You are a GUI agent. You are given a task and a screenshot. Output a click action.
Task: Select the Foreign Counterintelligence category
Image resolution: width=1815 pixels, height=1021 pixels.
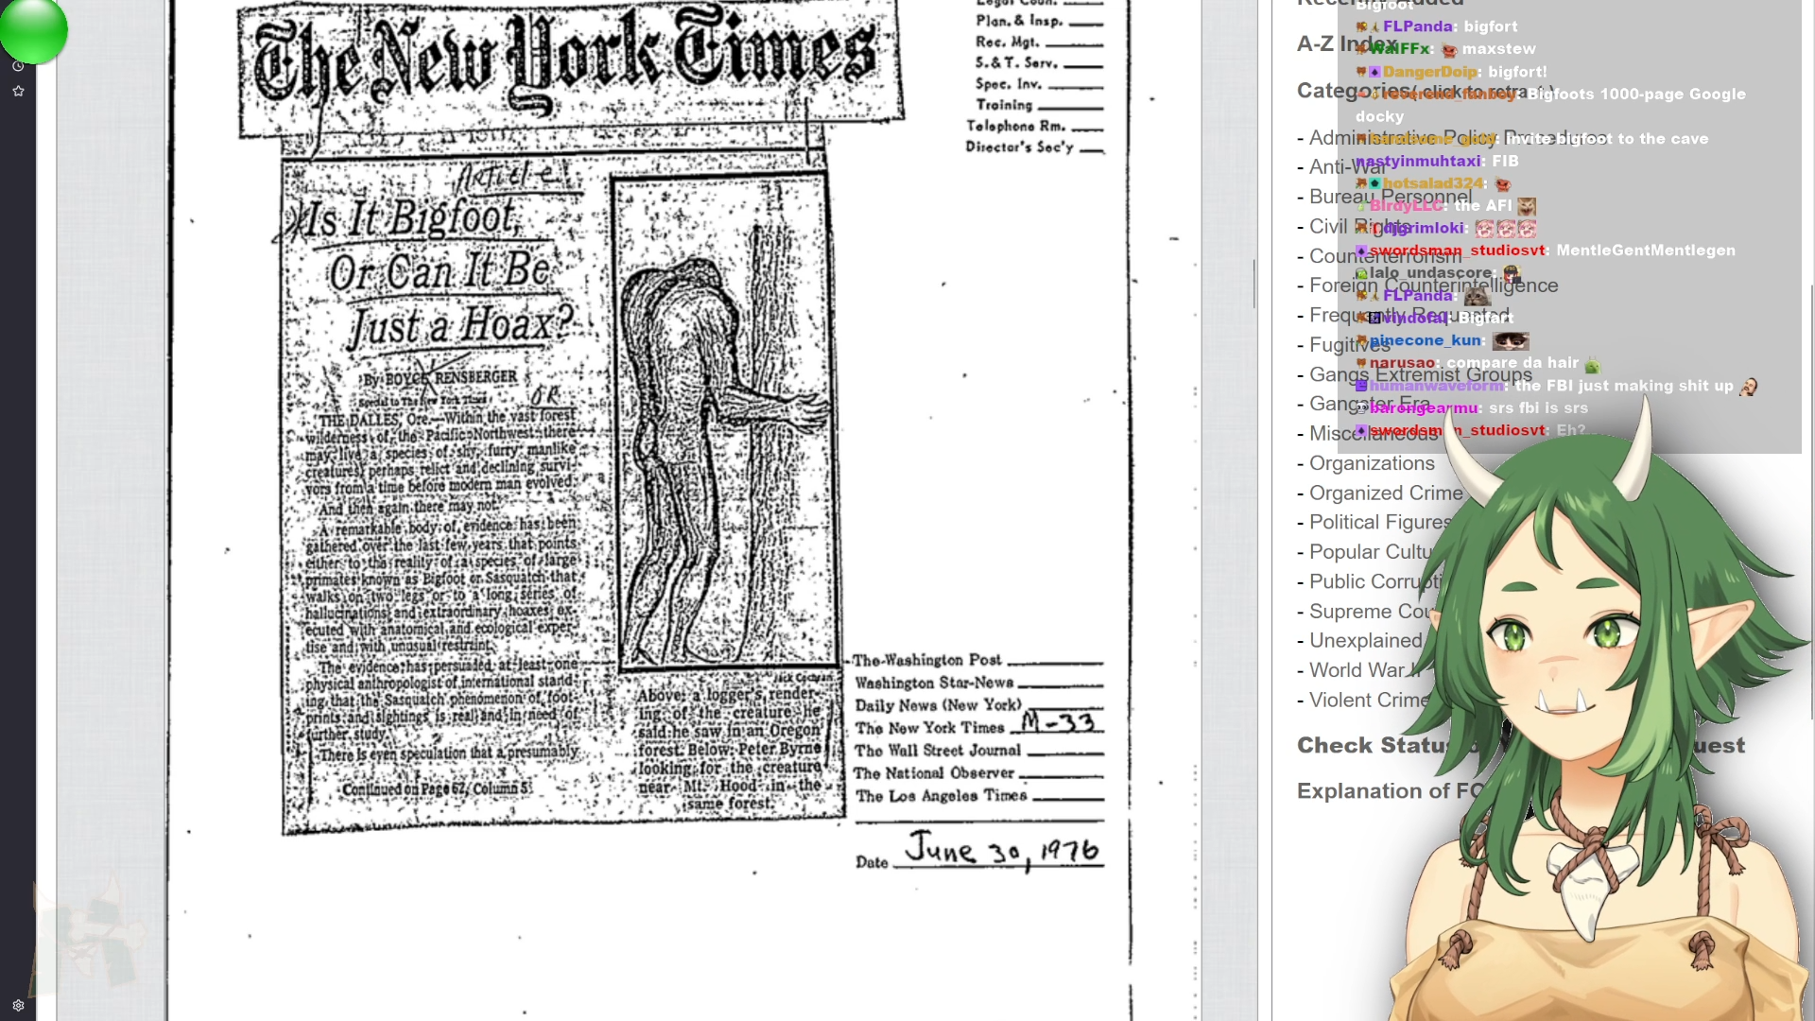[1433, 286]
